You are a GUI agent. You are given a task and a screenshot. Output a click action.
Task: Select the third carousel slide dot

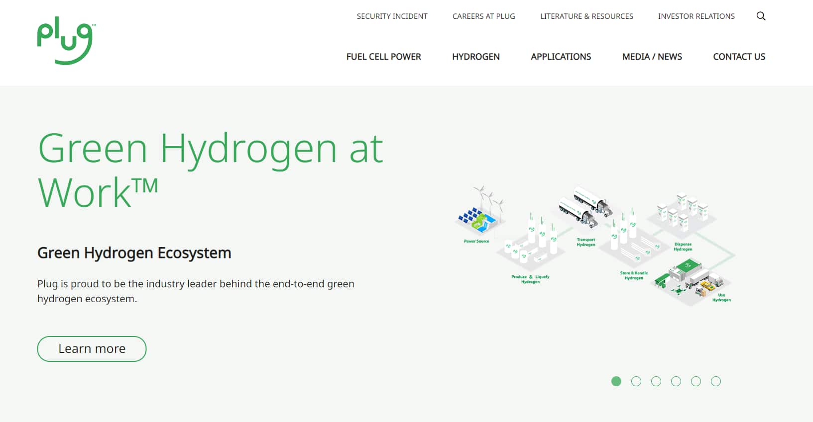(656, 381)
